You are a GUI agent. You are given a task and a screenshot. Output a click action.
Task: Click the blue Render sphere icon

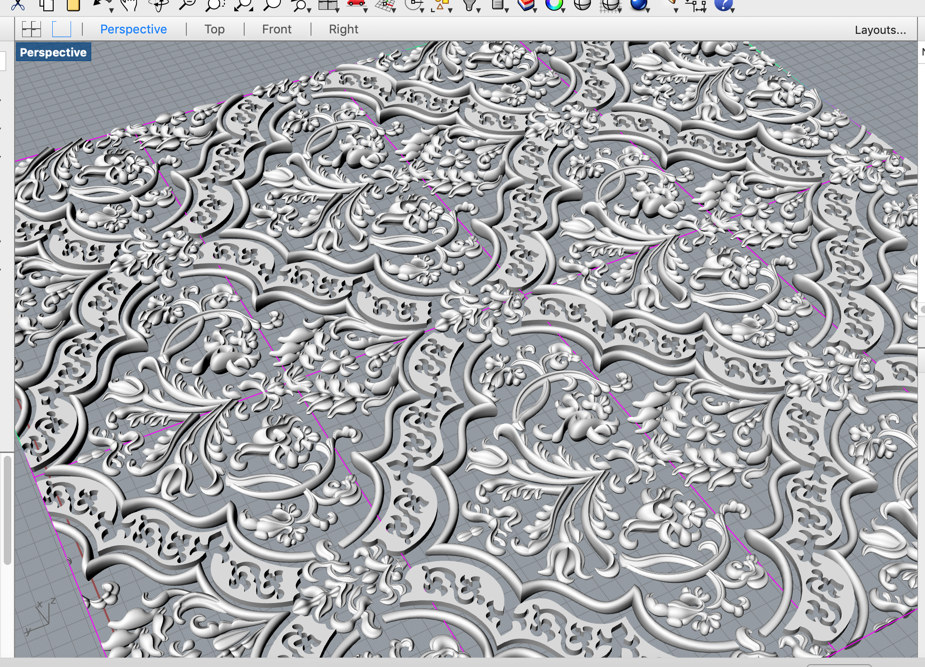(638, 5)
